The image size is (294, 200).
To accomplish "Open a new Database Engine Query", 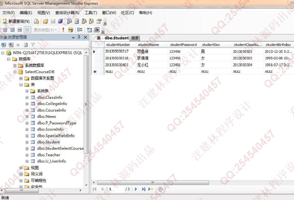I will click(36, 21).
